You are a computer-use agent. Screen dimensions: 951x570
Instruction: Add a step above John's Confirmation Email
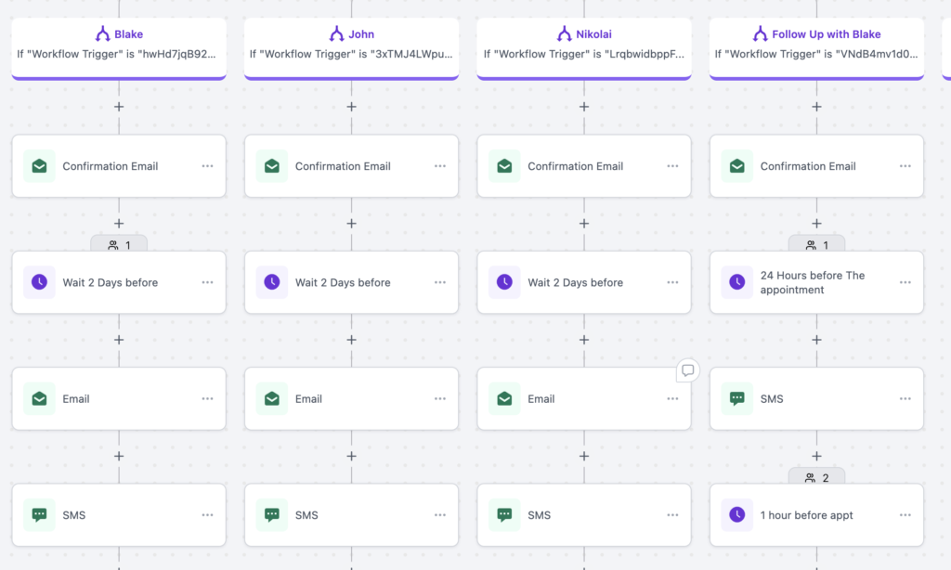[x=351, y=107]
